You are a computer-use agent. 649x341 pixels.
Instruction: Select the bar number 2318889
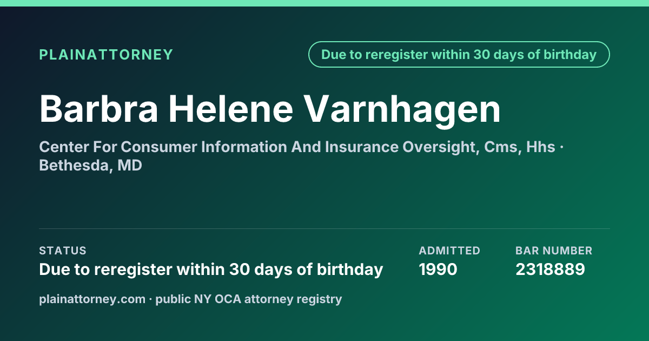coord(550,269)
